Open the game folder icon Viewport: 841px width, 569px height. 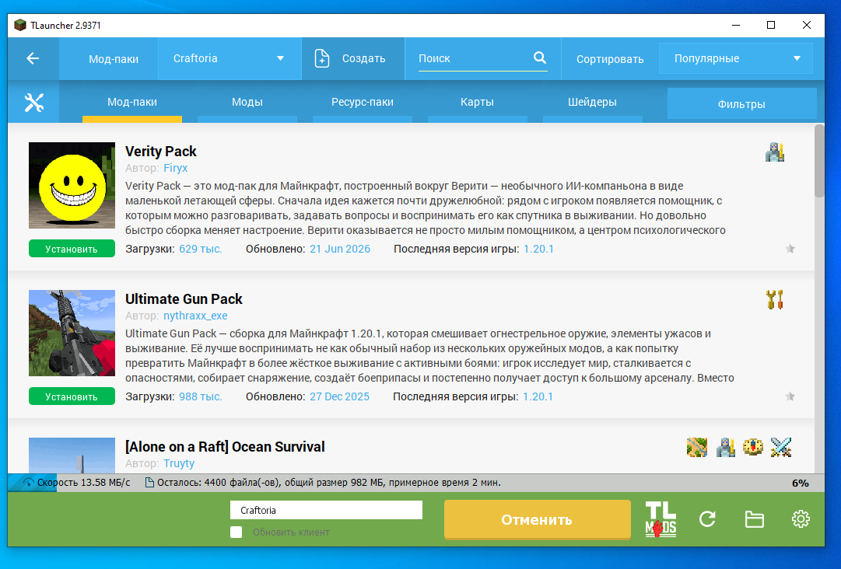pyautogui.click(x=754, y=519)
